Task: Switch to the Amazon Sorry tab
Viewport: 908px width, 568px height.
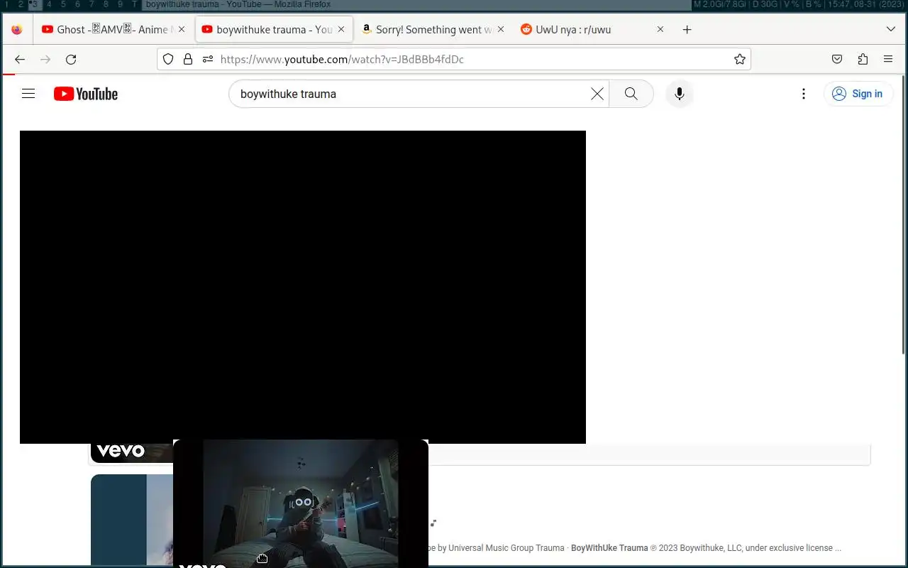Action: [x=433, y=29]
